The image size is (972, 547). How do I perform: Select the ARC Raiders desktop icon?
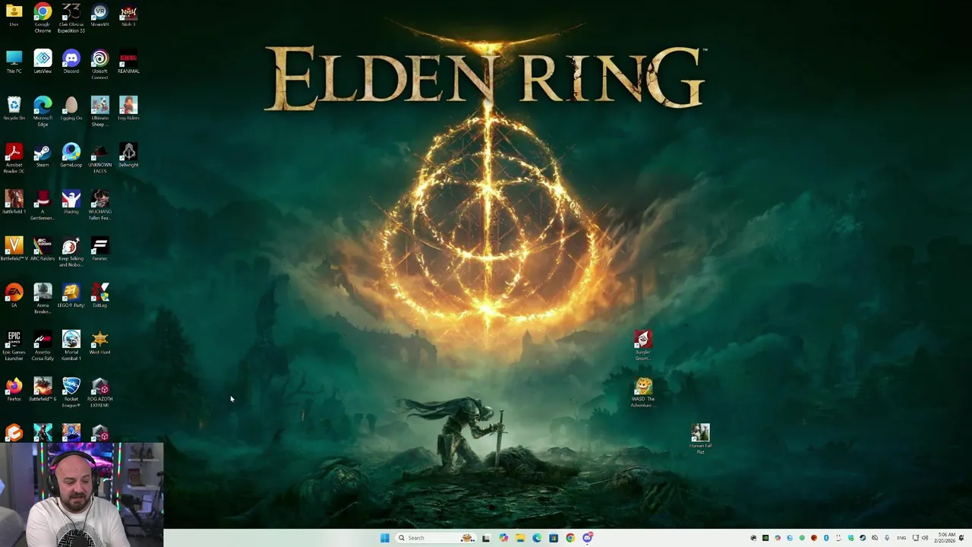(43, 248)
